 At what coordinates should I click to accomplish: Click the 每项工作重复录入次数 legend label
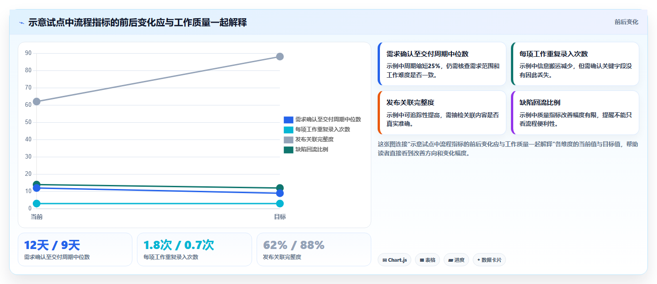(x=323, y=130)
